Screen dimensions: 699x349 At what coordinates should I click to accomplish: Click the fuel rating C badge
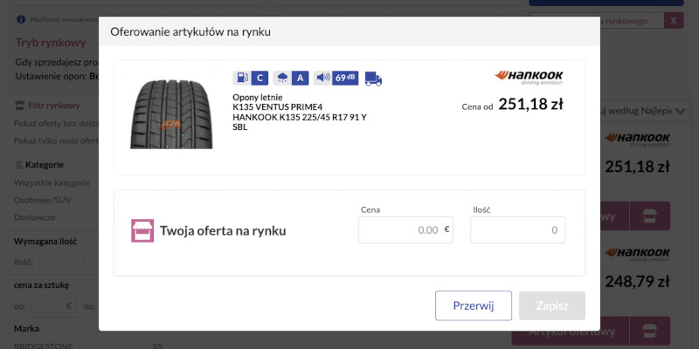(260, 78)
